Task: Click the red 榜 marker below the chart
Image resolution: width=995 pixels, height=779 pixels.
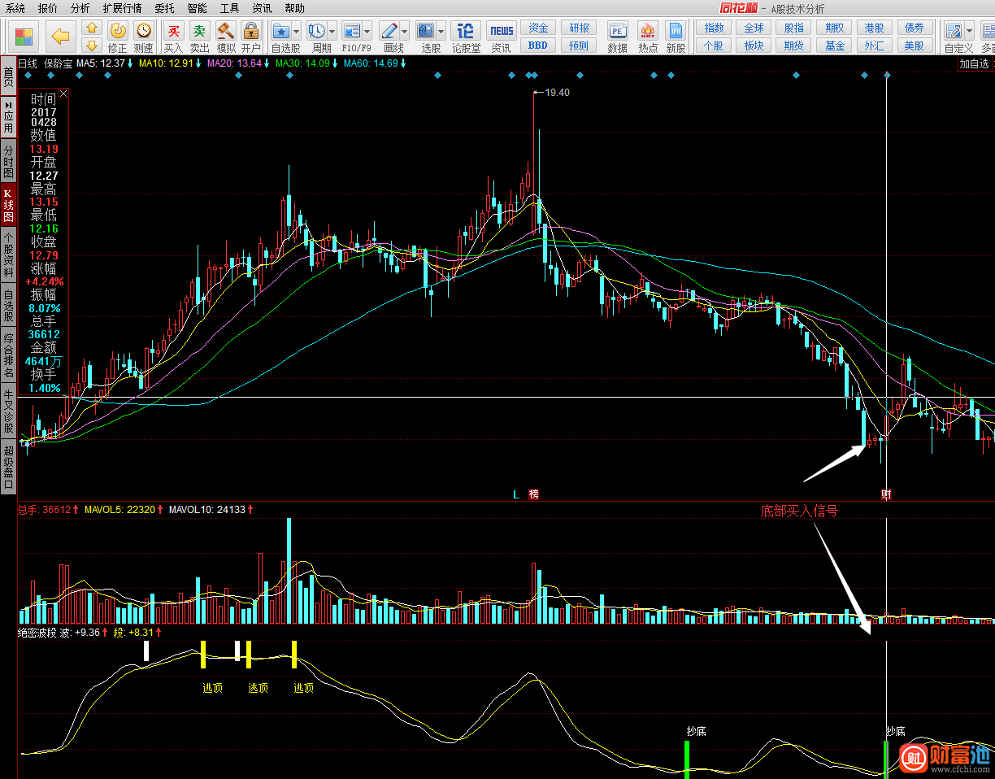Action: click(534, 494)
